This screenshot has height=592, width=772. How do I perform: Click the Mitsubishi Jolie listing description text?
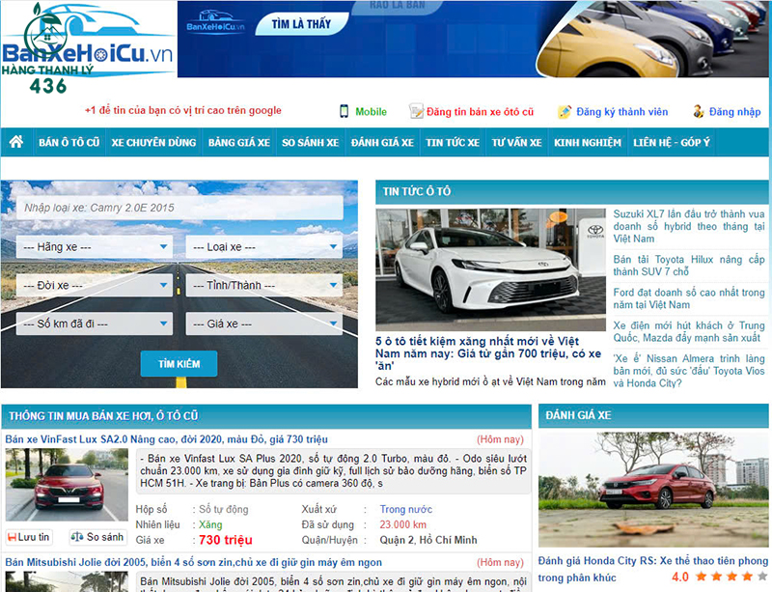[333, 583]
